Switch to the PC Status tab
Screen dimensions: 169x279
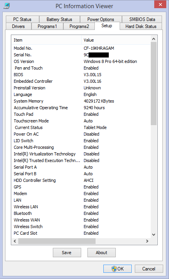coord(22,19)
